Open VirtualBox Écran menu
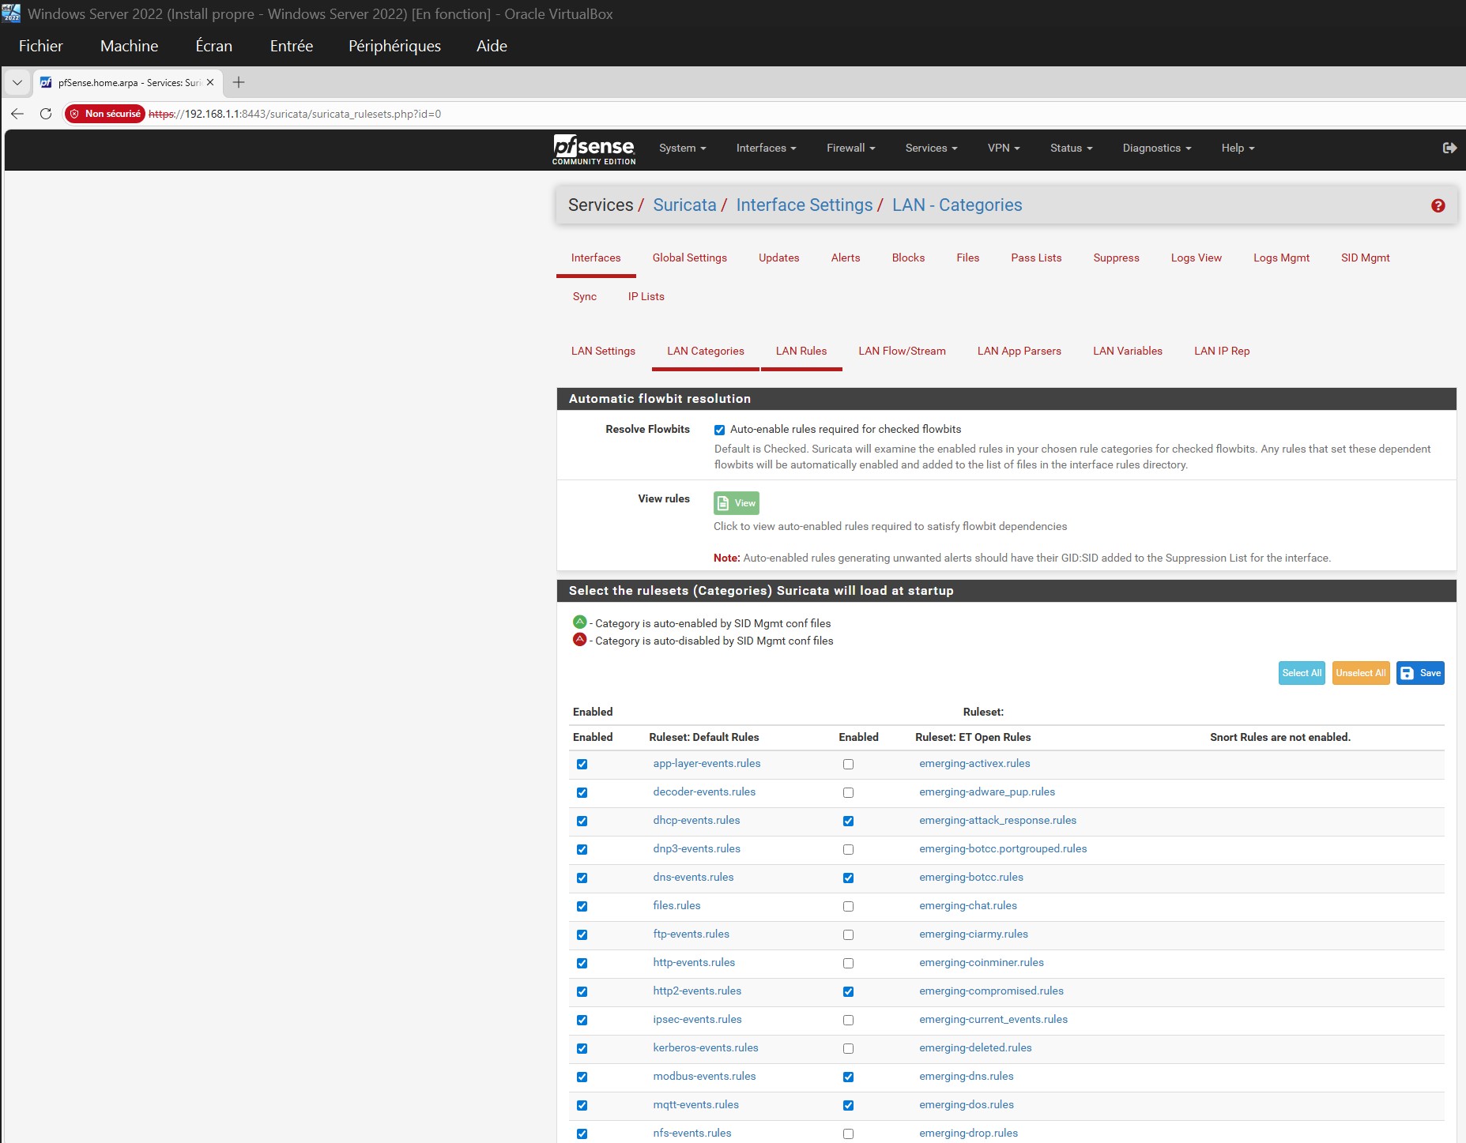This screenshot has width=1466, height=1143. 214,46
